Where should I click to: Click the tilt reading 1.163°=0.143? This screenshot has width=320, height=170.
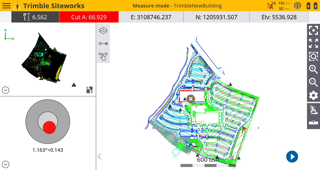click(x=48, y=150)
